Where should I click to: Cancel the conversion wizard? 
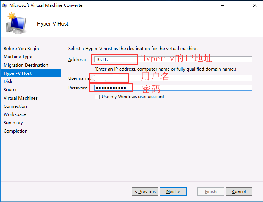click(x=239, y=191)
